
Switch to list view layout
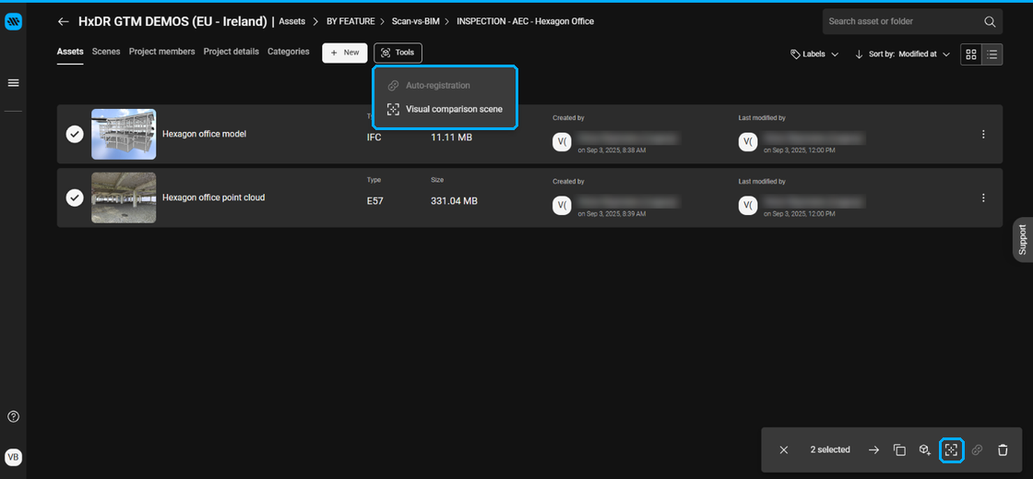tap(992, 54)
